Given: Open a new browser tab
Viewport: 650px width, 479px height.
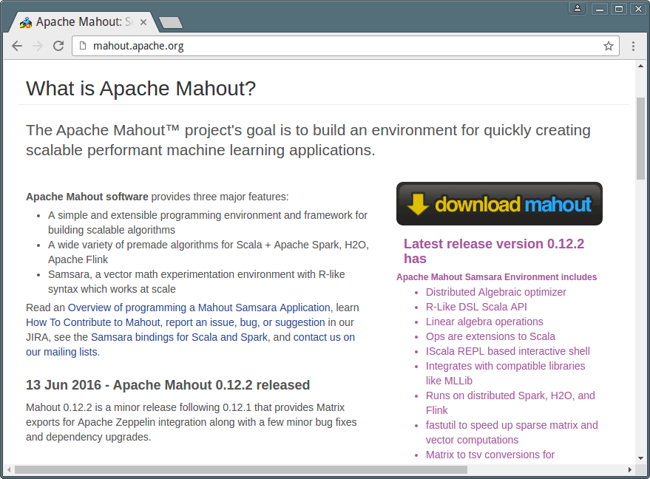Looking at the screenshot, I should (171, 23).
